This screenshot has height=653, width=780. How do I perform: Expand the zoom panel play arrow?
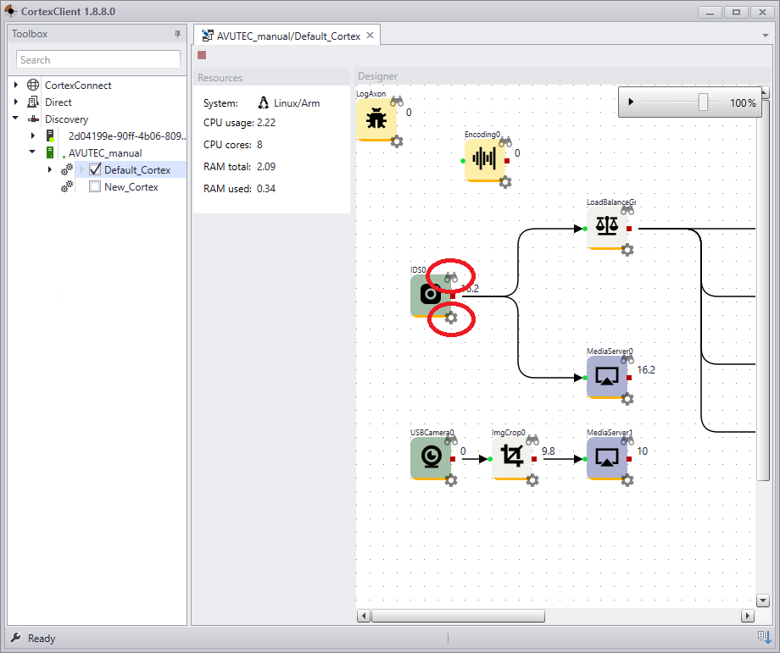coord(631,102)
